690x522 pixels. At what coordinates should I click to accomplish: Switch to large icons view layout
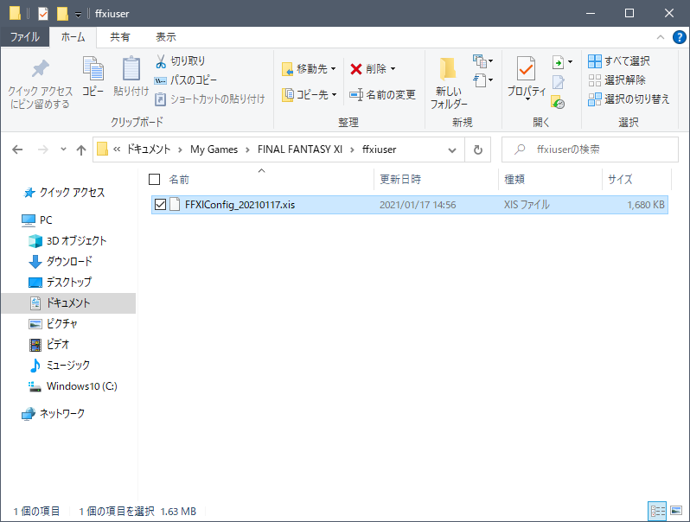pyautogui.click(x=676, y=511)
